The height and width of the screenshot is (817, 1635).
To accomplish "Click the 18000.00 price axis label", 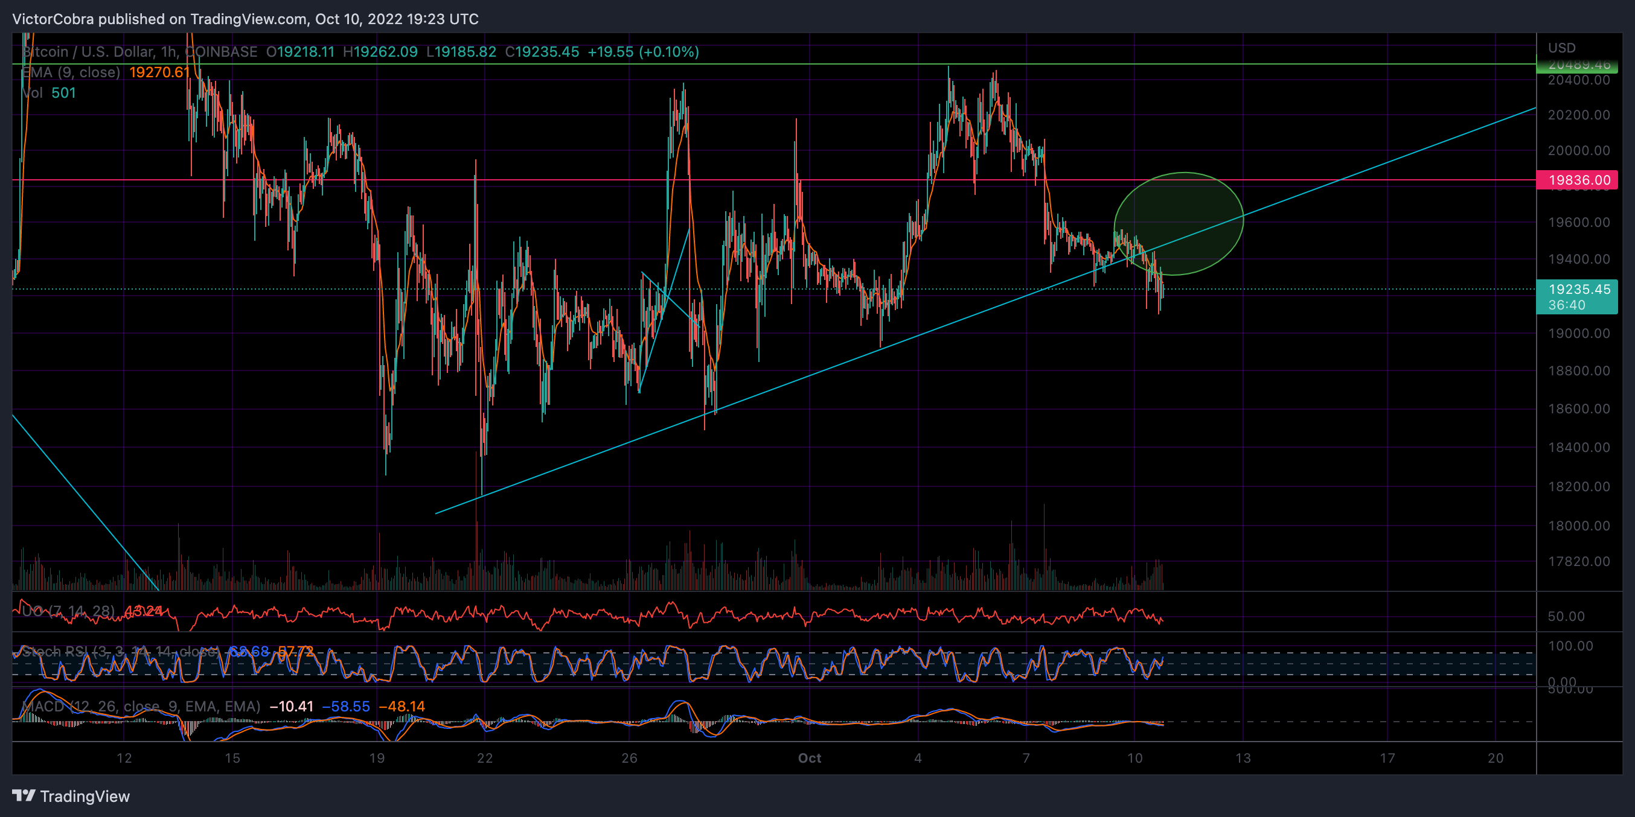I will click(x=1579, y=526).
